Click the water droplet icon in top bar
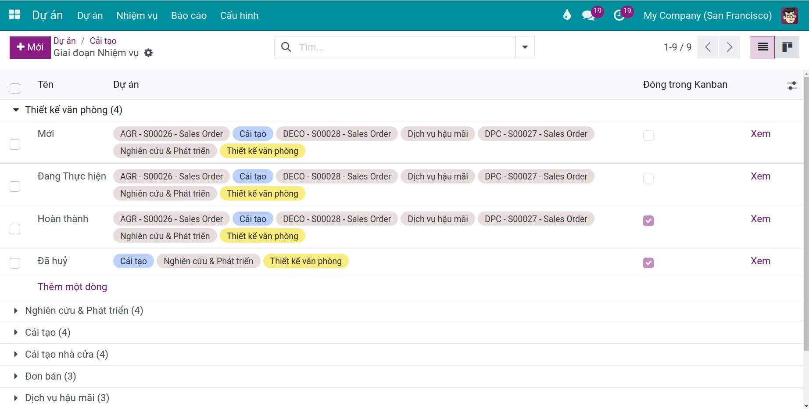This screenshot has height=409, width=809. coord(567,15)
